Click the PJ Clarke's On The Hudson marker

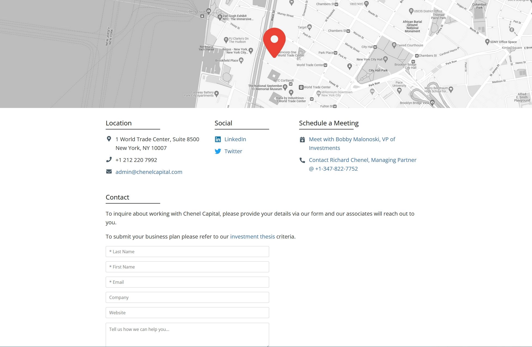226,40
